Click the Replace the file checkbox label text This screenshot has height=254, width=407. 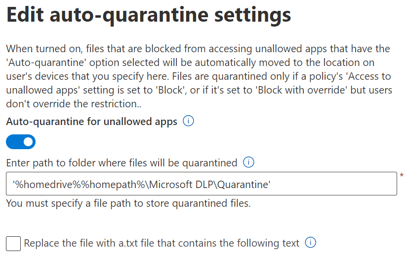pyautogui.click(x=162, y=243)
